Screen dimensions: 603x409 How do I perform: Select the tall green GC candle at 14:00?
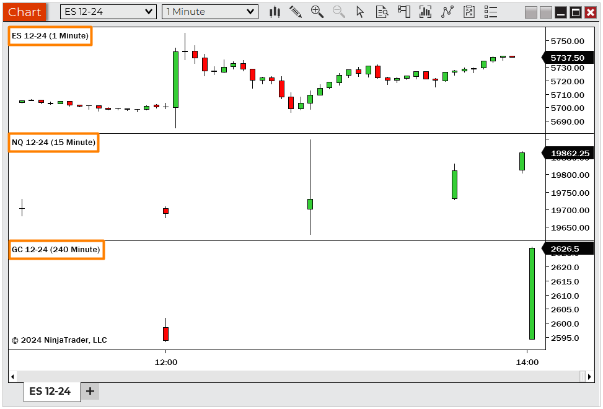[532, 294]
